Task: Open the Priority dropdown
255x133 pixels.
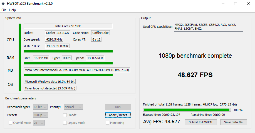Action: pos(73,107)
